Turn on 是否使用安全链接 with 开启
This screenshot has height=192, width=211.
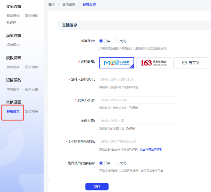(101, 163)
